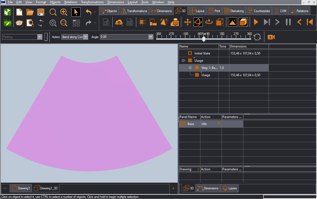Screen dimensions: 317x199
Task: Click the cloud upload icon
Action: [119, 22]
